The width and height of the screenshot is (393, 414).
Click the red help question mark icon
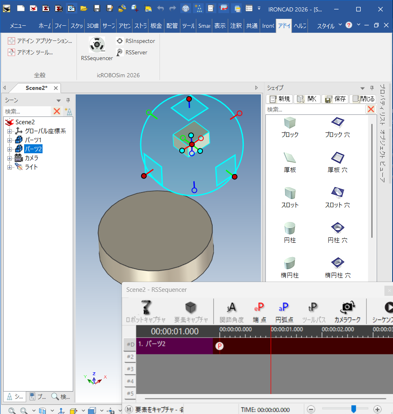click(349, 25)
